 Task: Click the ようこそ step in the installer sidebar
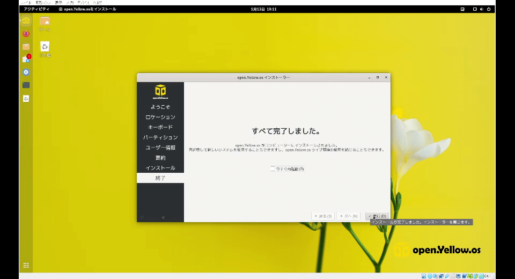[x=160, y=107]
